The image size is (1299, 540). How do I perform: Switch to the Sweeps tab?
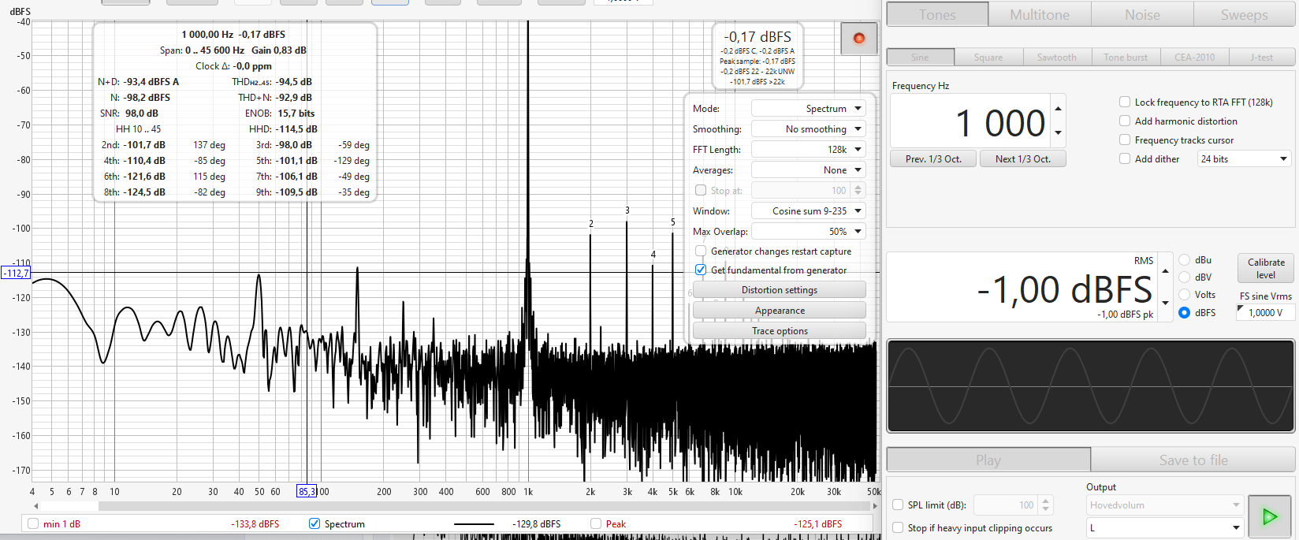[x=1244, y=14]
